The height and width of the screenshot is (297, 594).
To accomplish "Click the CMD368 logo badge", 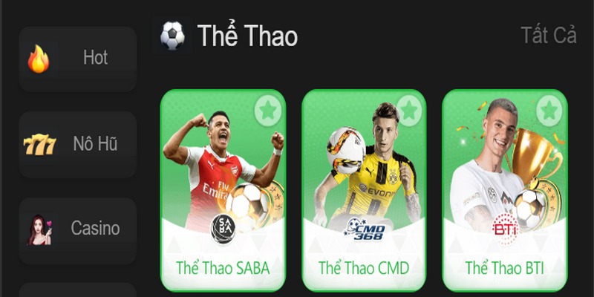I will [x=364, y=229].
